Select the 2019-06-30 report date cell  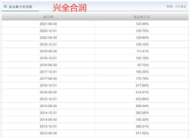(x=48, y=51)
